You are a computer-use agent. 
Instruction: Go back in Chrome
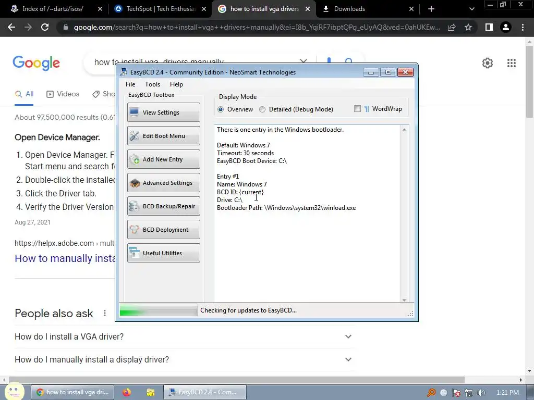11,27
